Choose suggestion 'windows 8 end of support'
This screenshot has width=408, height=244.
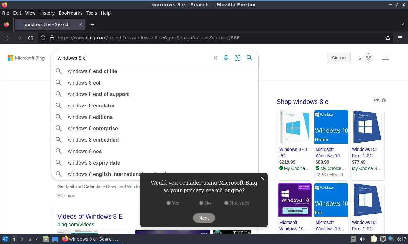tap(155, 94)
